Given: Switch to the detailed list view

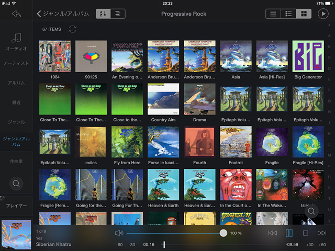Looking at the screenshot, I should click(x=288, y=14).
